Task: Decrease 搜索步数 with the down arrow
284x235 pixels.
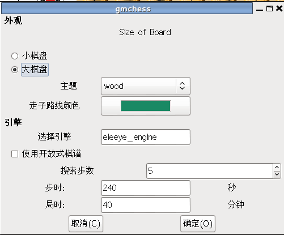Action: (x=277, y=174)
